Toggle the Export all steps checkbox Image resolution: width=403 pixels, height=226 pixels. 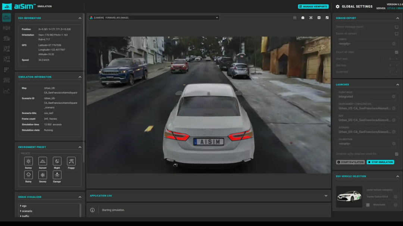click(x=397, y=52)
